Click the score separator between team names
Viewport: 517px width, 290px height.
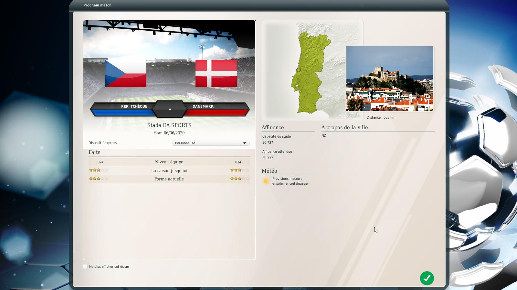[x=170, y=109]
